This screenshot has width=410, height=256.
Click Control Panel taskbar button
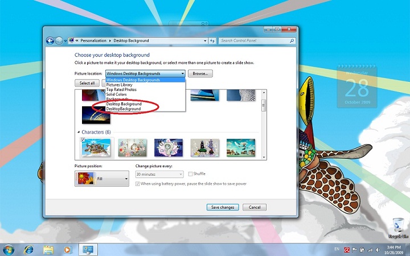[88, 250]
